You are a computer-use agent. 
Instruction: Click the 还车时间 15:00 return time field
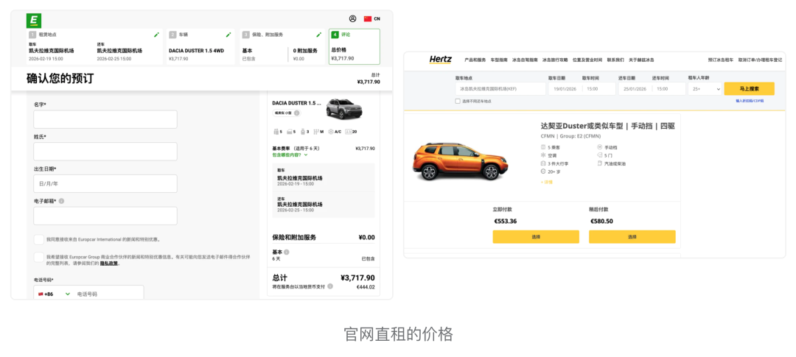(668, 89)
